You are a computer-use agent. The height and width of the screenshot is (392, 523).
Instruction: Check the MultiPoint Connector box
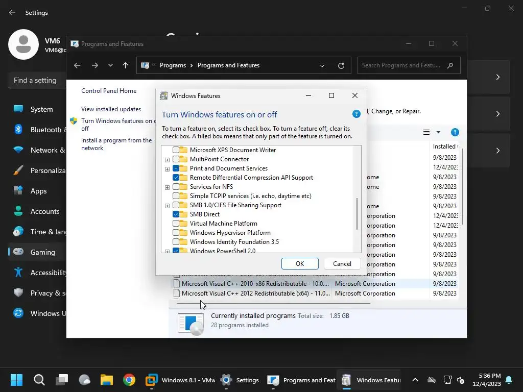[x=176, y=159]
